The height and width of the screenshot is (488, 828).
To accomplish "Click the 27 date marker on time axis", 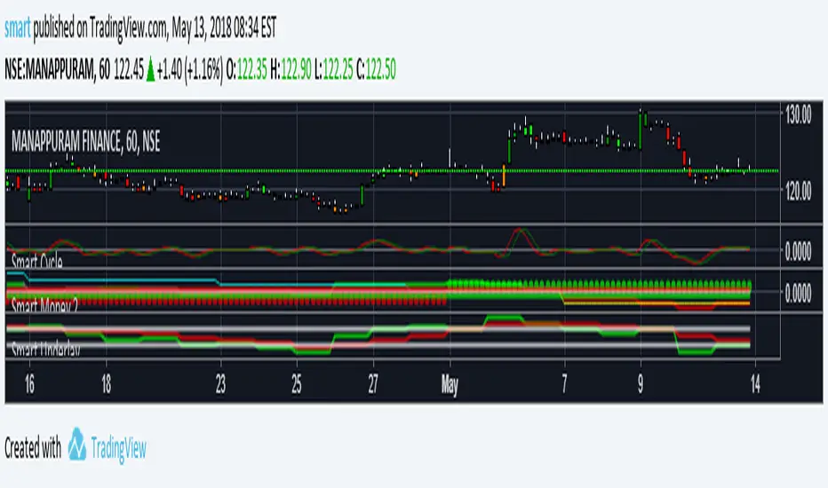I will [373, 384].
